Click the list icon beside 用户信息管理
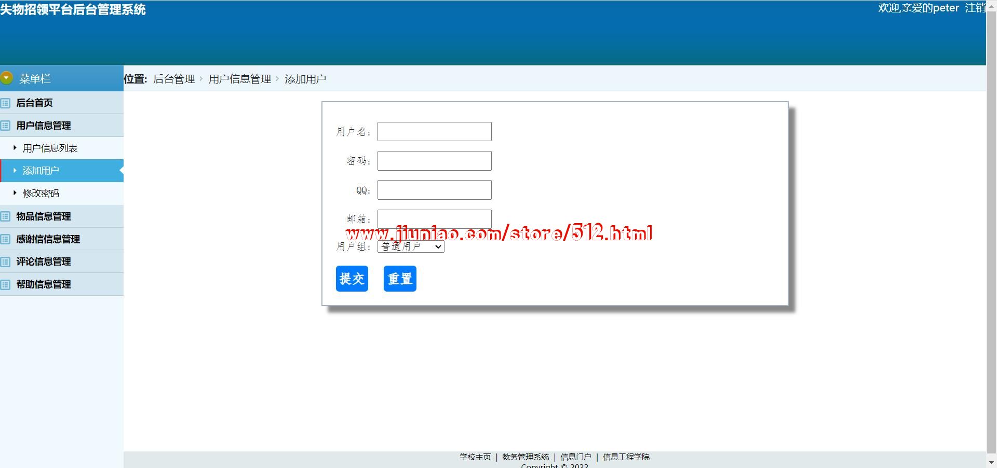Screen dimensions: 997x468 5,126
